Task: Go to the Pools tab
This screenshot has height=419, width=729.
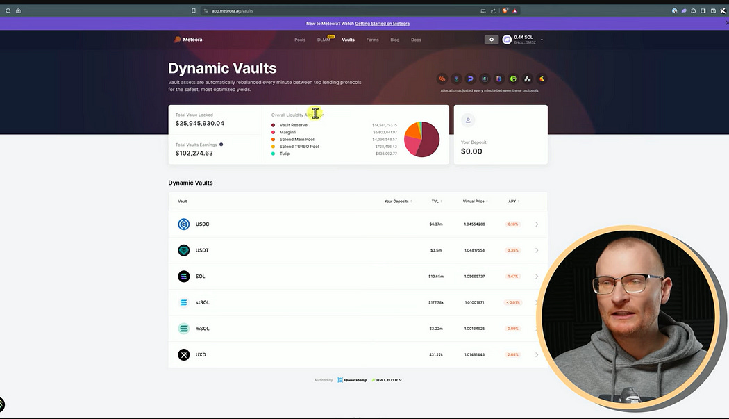Action: point(300,40)
